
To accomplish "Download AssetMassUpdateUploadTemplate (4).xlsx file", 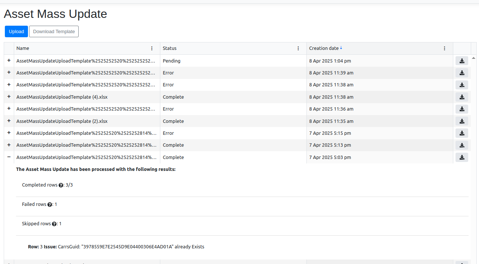I will click(461, 97).
